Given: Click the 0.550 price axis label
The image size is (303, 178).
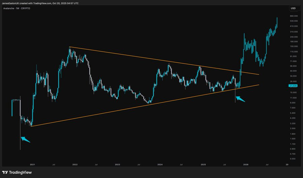Looking at the screenshot, I should pyautogui.click(x=293, y=158).
